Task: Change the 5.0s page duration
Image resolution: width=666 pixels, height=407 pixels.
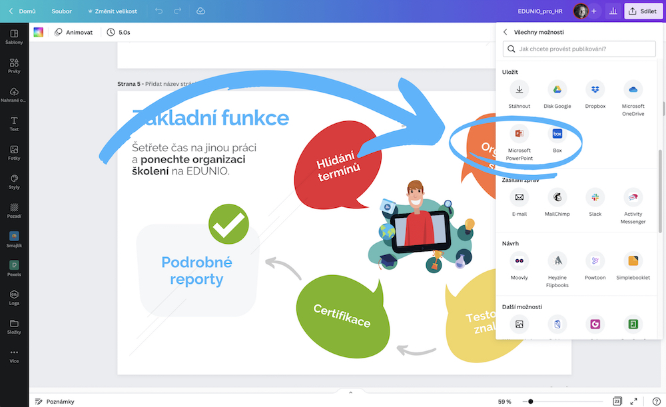Action: [119, 32]
